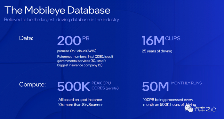224x119 pixels.
Task: Click the Compute: label
Action: pyautogui.click(x=32, y=85)
